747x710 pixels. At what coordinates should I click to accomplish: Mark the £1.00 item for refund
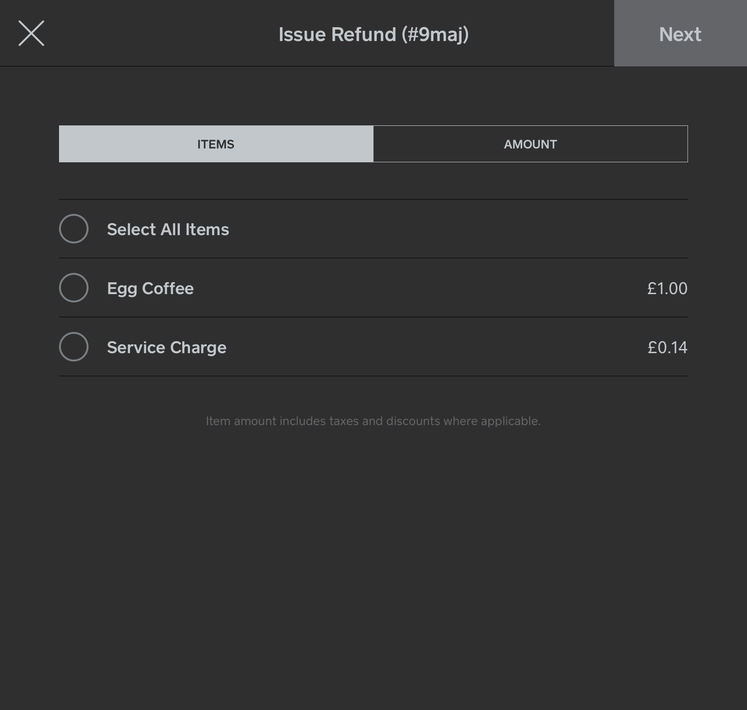click(74, 288)
